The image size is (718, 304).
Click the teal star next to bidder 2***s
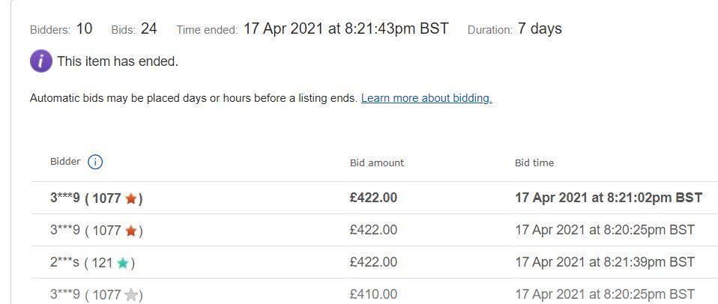[123, 263]
